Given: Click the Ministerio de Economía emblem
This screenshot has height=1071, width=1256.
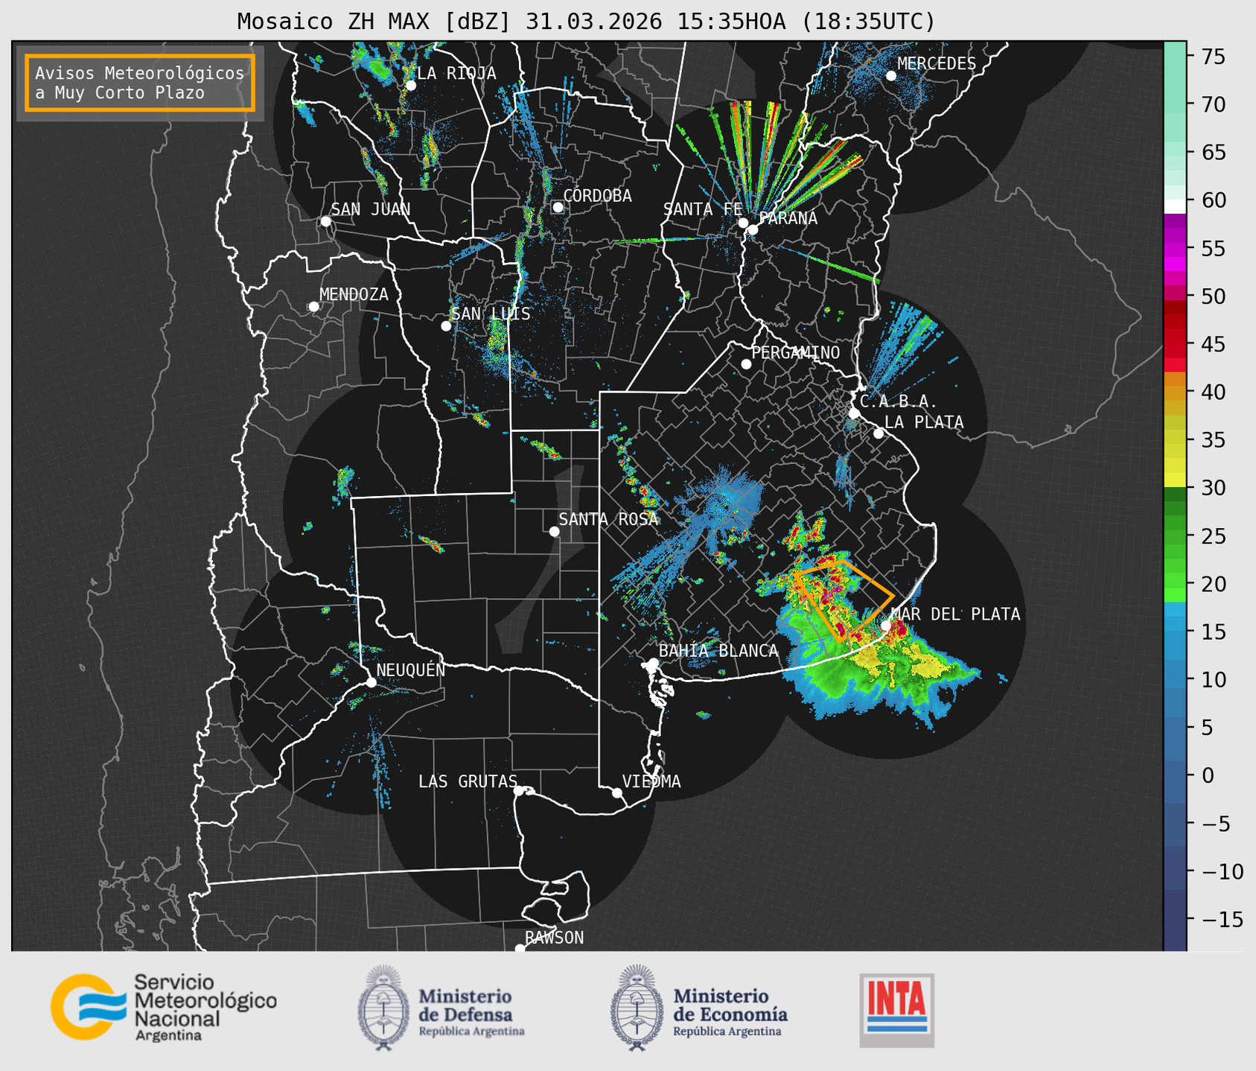Looking at the screenshot, I should (x=636, y=1008).
